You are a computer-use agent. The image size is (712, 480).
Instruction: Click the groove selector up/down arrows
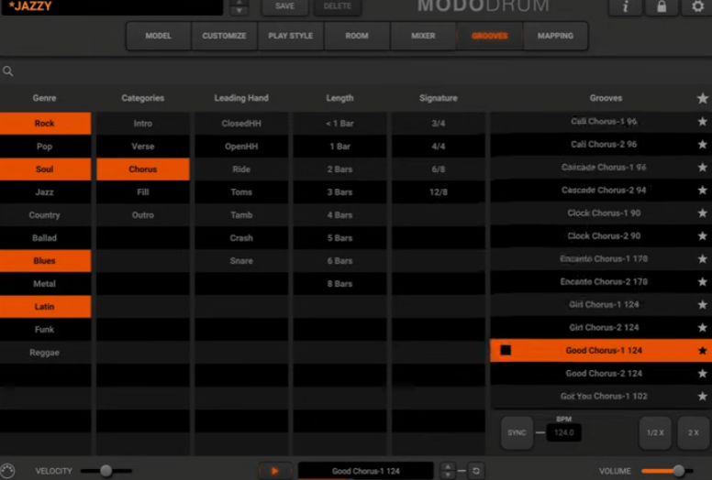pyautogui.click(x=448, y=471)
